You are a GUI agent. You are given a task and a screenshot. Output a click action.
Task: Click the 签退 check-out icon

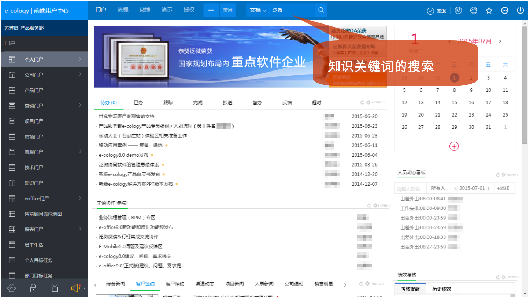click(x=431, y=11)
